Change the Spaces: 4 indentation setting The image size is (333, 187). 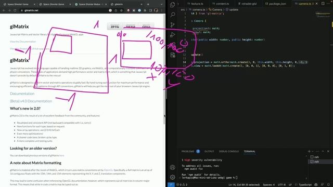(x=268, y=185)
